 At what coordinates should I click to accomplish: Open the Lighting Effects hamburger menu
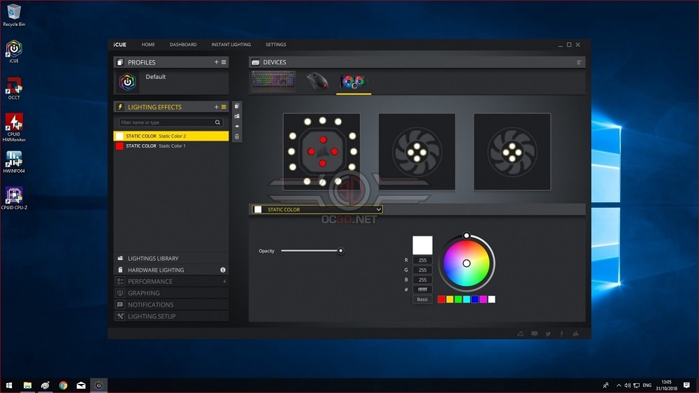pyautogui.click(x=224, y=106)
